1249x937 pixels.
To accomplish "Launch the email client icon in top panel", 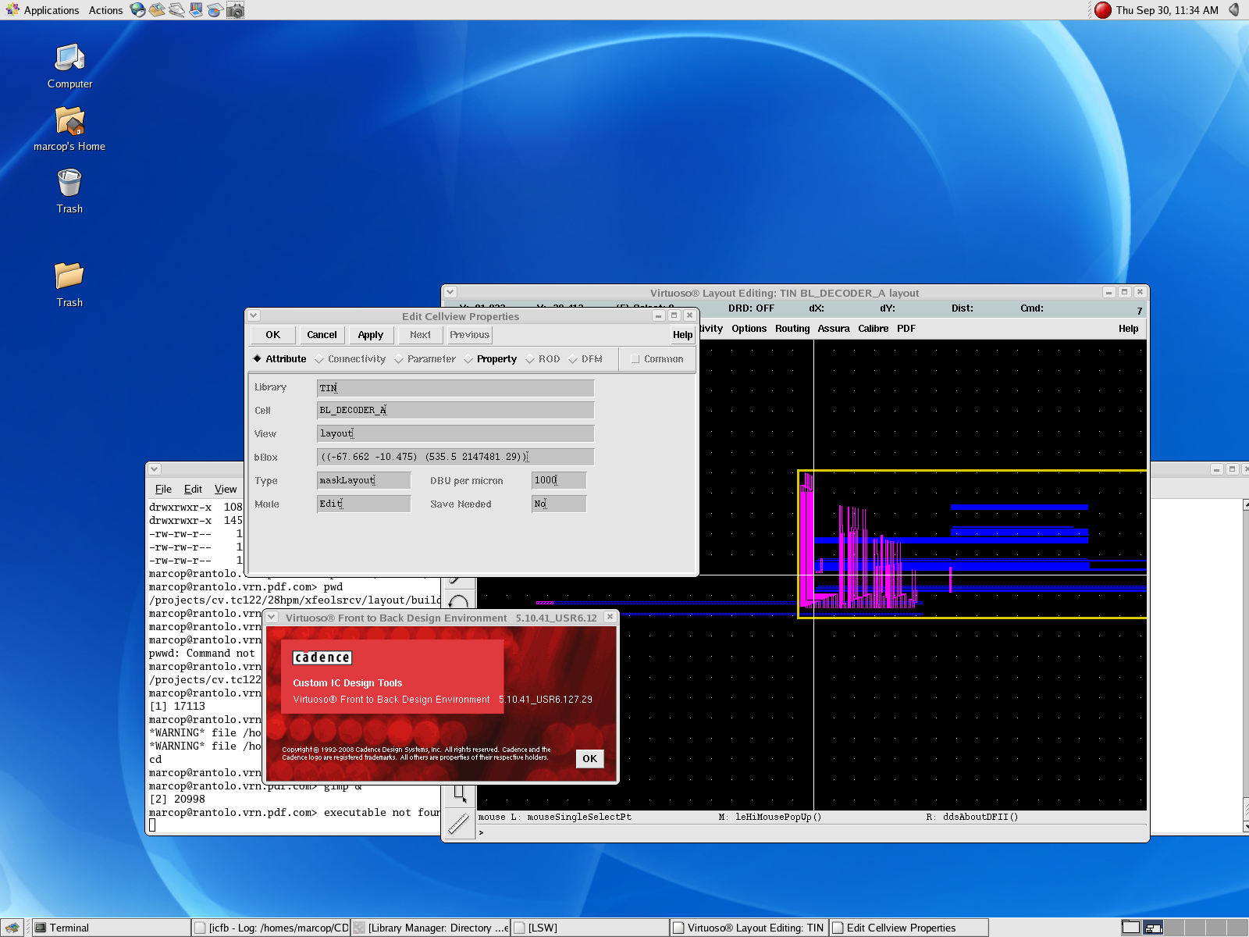I will (158, 10).
